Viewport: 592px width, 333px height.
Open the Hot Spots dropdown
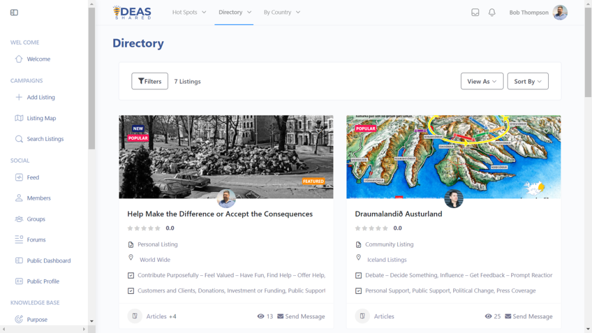coord(189,12)
